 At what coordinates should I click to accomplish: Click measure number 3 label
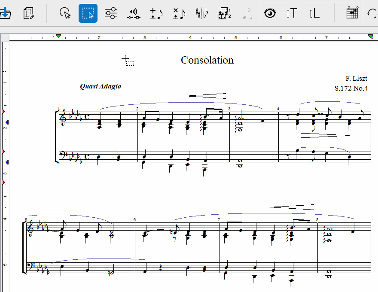[229, 109]
